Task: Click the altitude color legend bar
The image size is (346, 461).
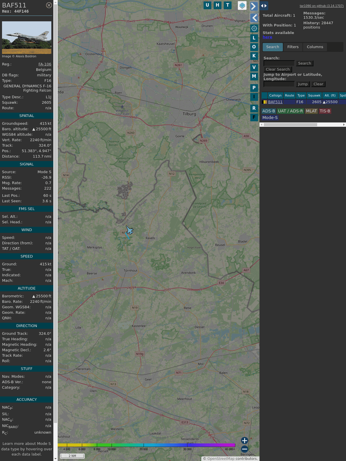Action: [x=146, y=445]
